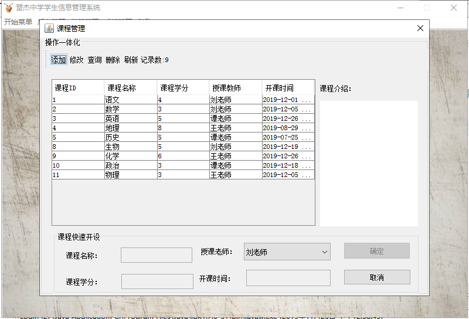Click the teacher cell 谭老师 in 英语 row
Image resolution: width=469 pixels, height=319 pixels.
coord(236,118)
